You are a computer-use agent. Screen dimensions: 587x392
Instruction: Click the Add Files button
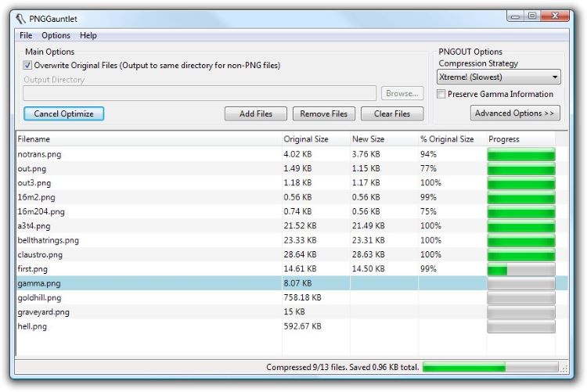pyautogui.click(x=256, y=113)
